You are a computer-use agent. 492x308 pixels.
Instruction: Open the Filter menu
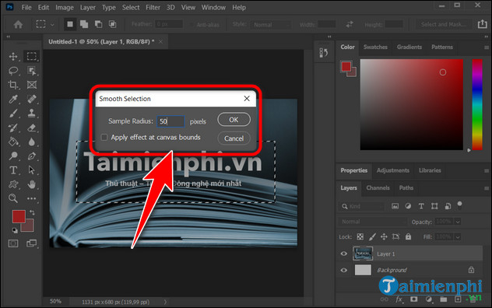(153, 7)
